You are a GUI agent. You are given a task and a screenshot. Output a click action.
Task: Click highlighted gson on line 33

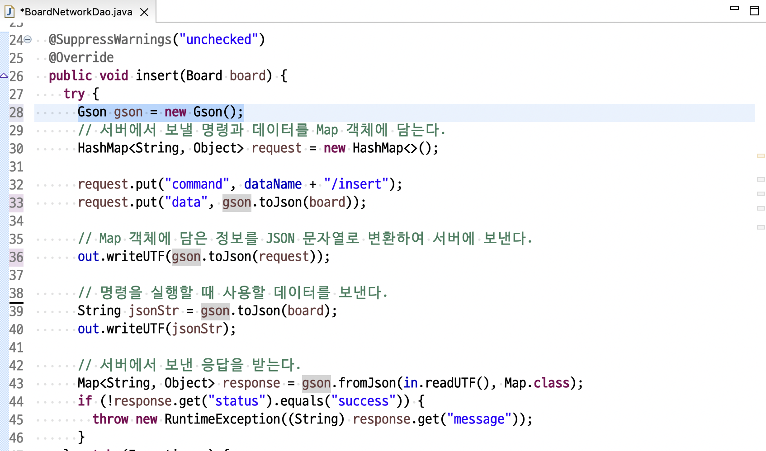tap(237, 202)
